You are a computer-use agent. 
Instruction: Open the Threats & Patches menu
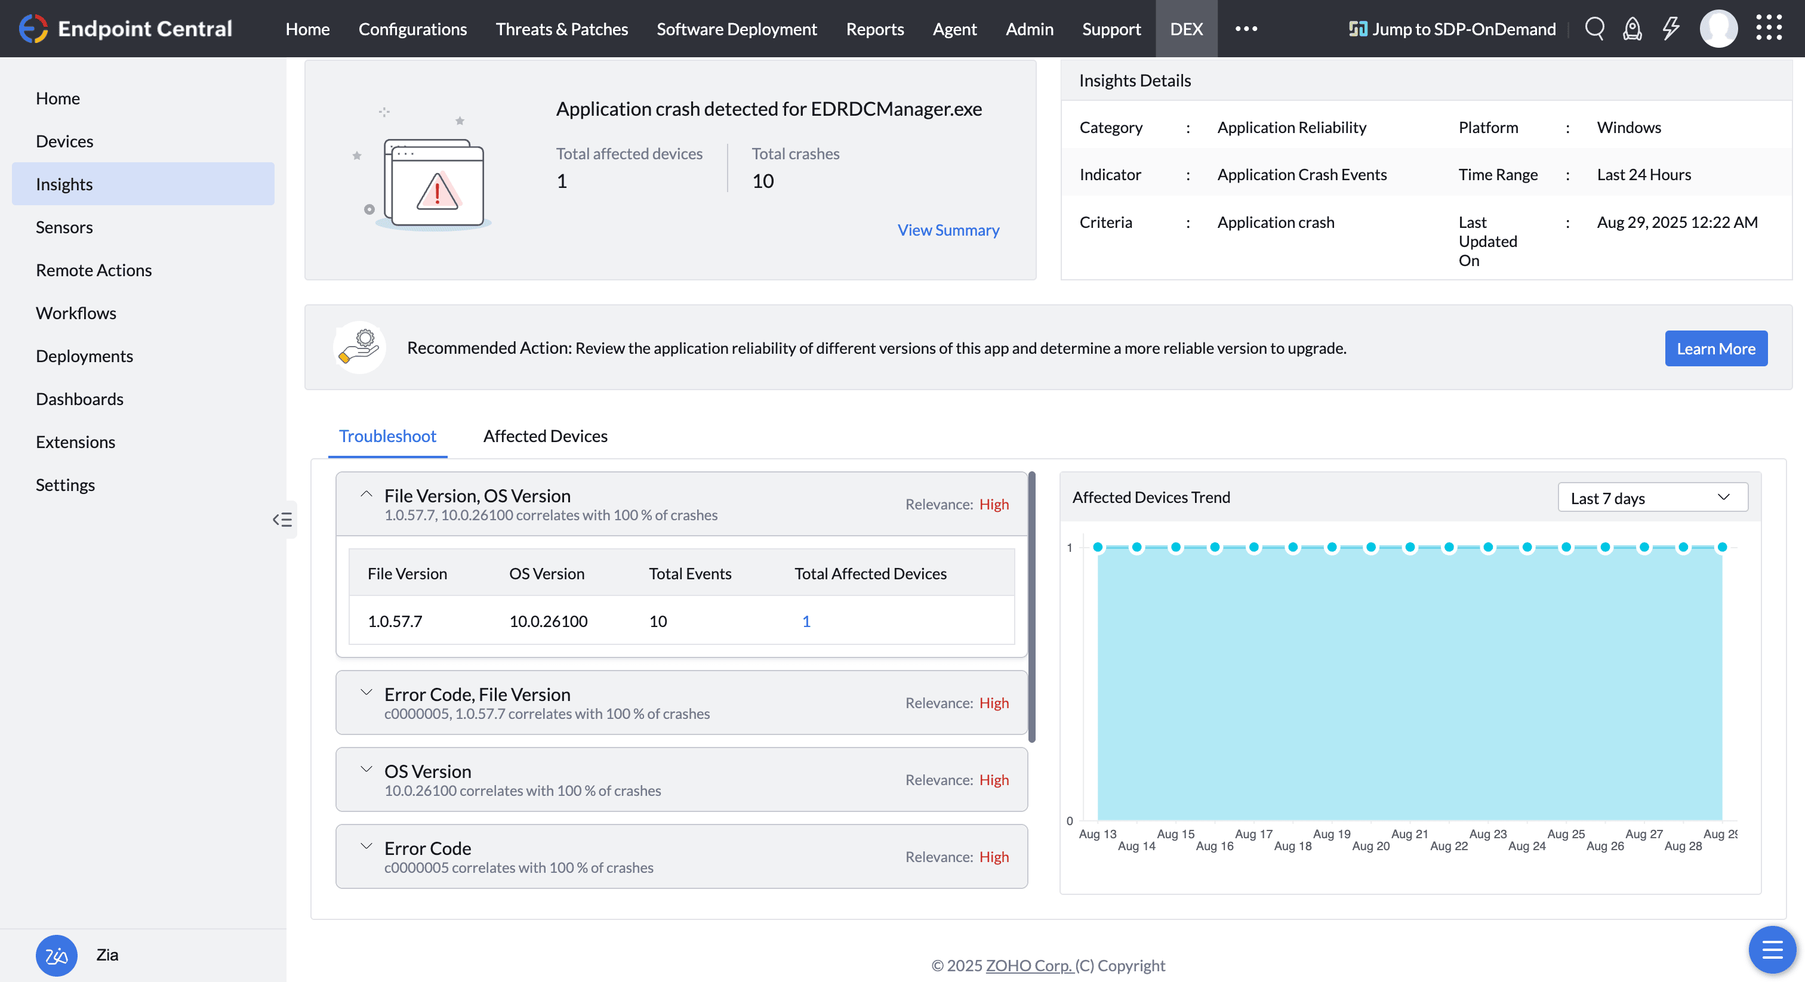pos(561,29)
